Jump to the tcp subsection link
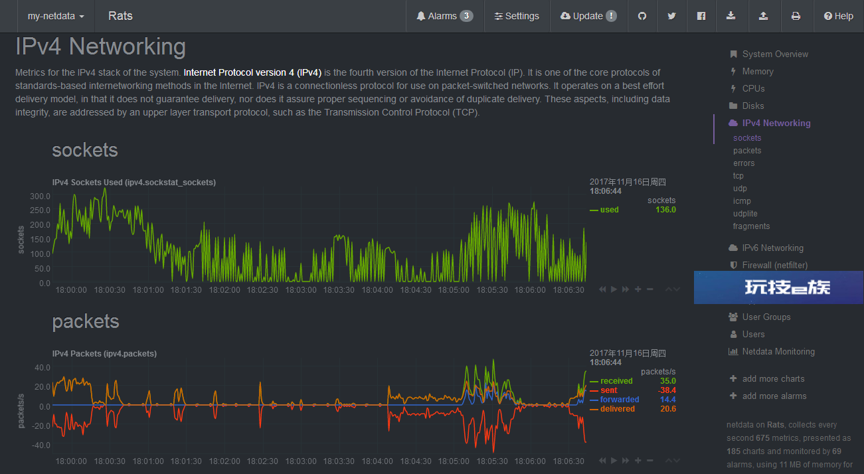This screenshot has width=864, height=474. pyautogui.click(x=738, y=176)
